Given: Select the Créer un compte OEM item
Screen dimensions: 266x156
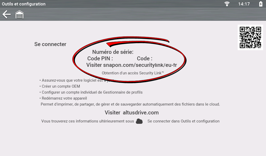Looking at the screenshot, I should pos(61,86).
